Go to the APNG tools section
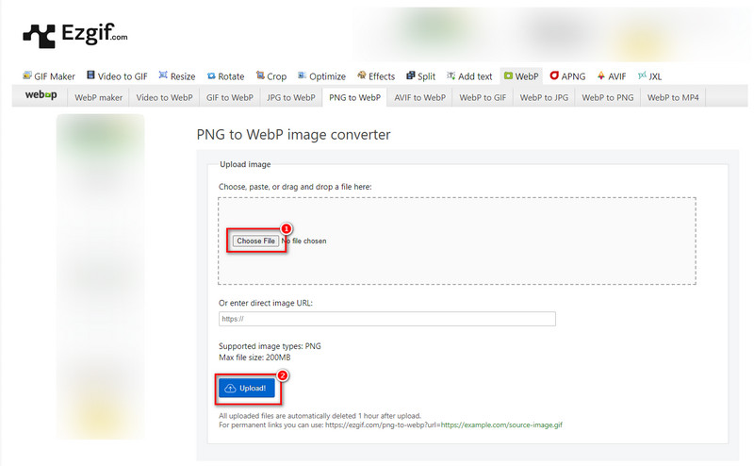The image size is (754, 466). point(566,76)
